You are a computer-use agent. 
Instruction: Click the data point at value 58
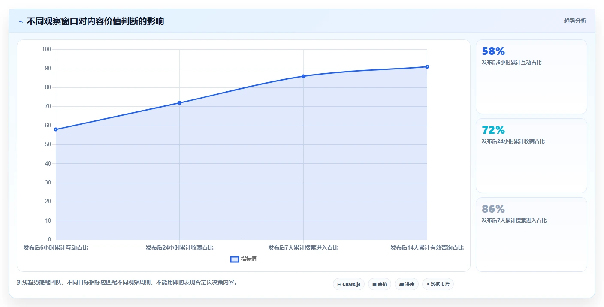pos(56,129)
